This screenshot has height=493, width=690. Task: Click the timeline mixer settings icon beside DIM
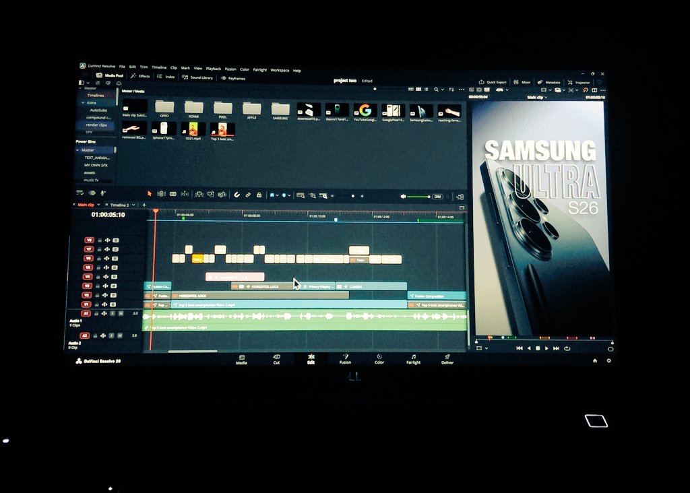(460, 197)
